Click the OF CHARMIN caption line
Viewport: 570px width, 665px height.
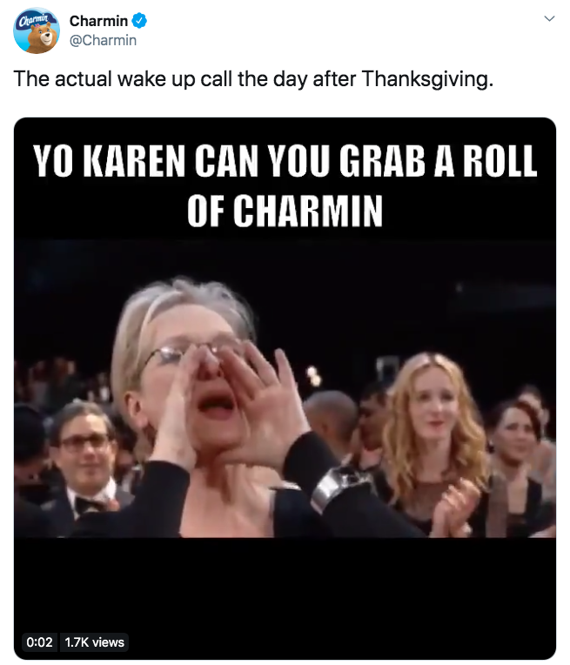pyautogui.click(x=285, y=211)
